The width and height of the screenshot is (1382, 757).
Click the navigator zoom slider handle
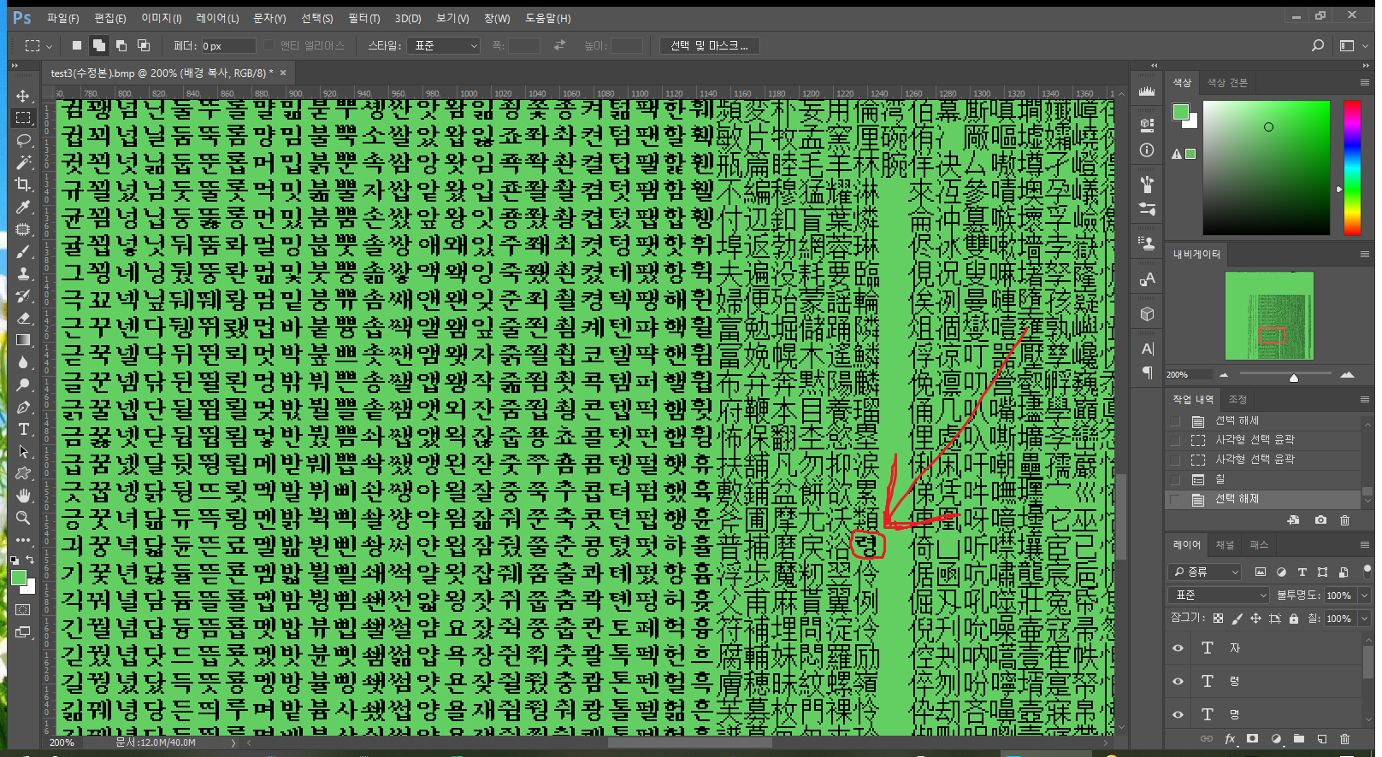point(1294,377)
